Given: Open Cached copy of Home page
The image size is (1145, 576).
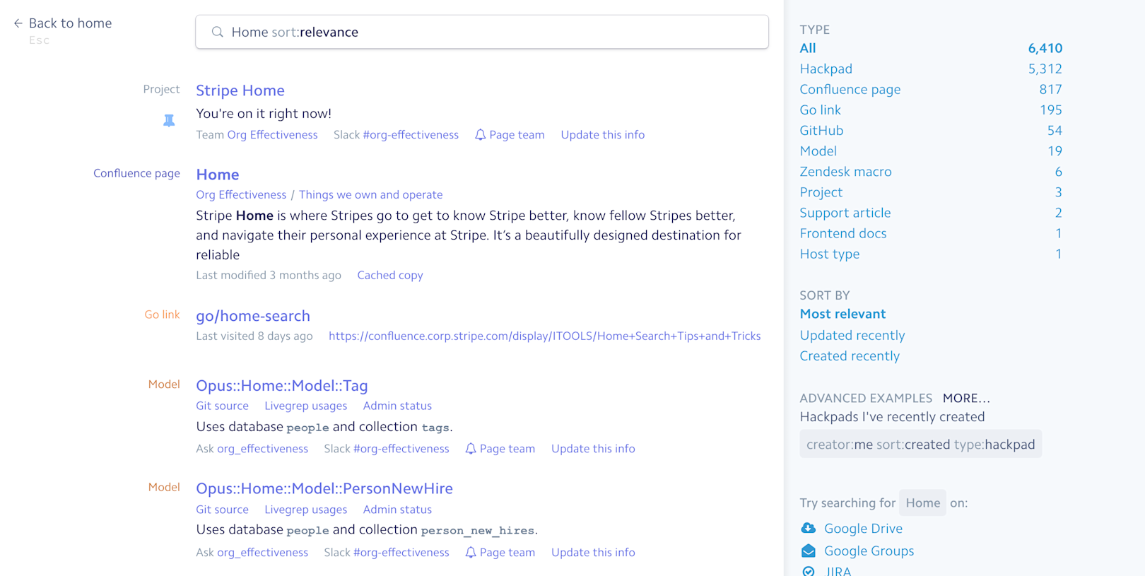Looking at the screenshot, I should [390, 276].
